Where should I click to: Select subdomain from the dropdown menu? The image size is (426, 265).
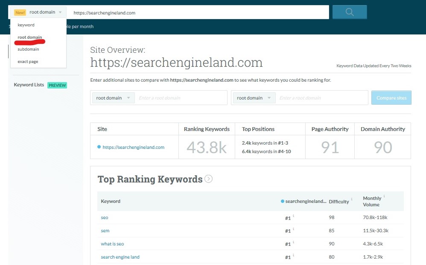tap(28, 49)
